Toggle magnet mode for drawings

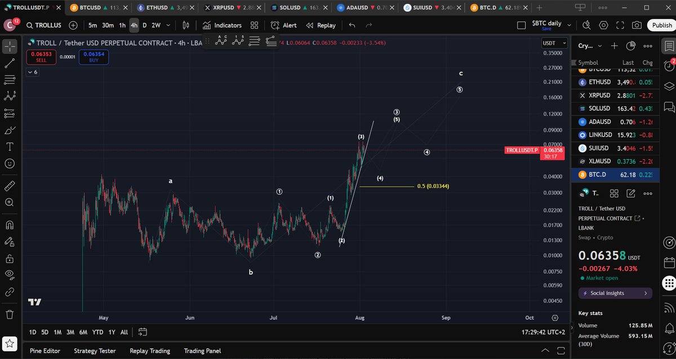(10, 225)
